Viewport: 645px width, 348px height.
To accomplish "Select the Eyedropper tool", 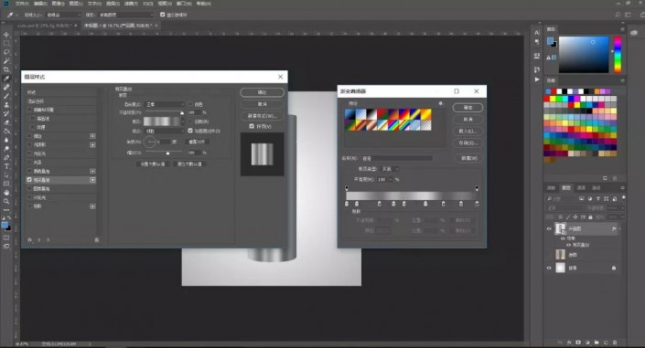I will (6, 79).
